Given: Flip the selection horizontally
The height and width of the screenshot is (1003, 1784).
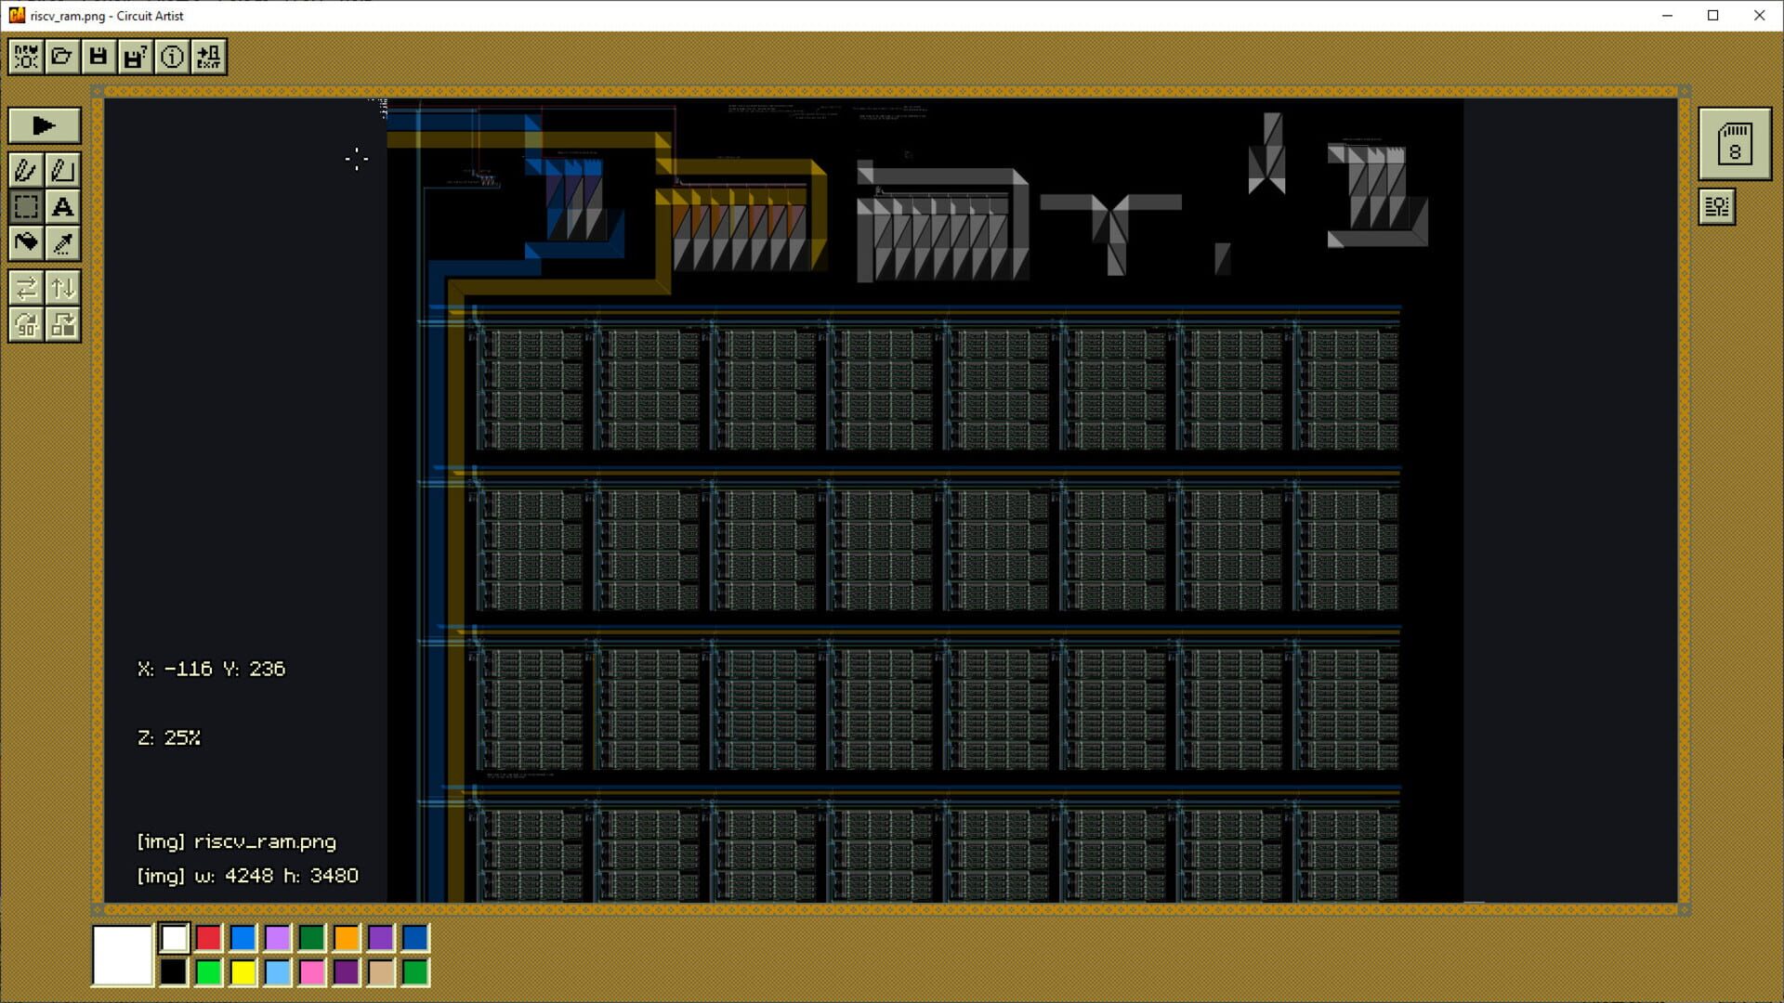Looking at the screenshot, I should coord(25,288).
